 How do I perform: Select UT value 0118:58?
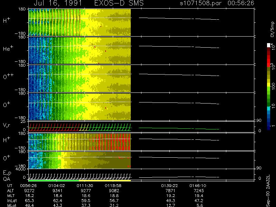click(113, 186)
